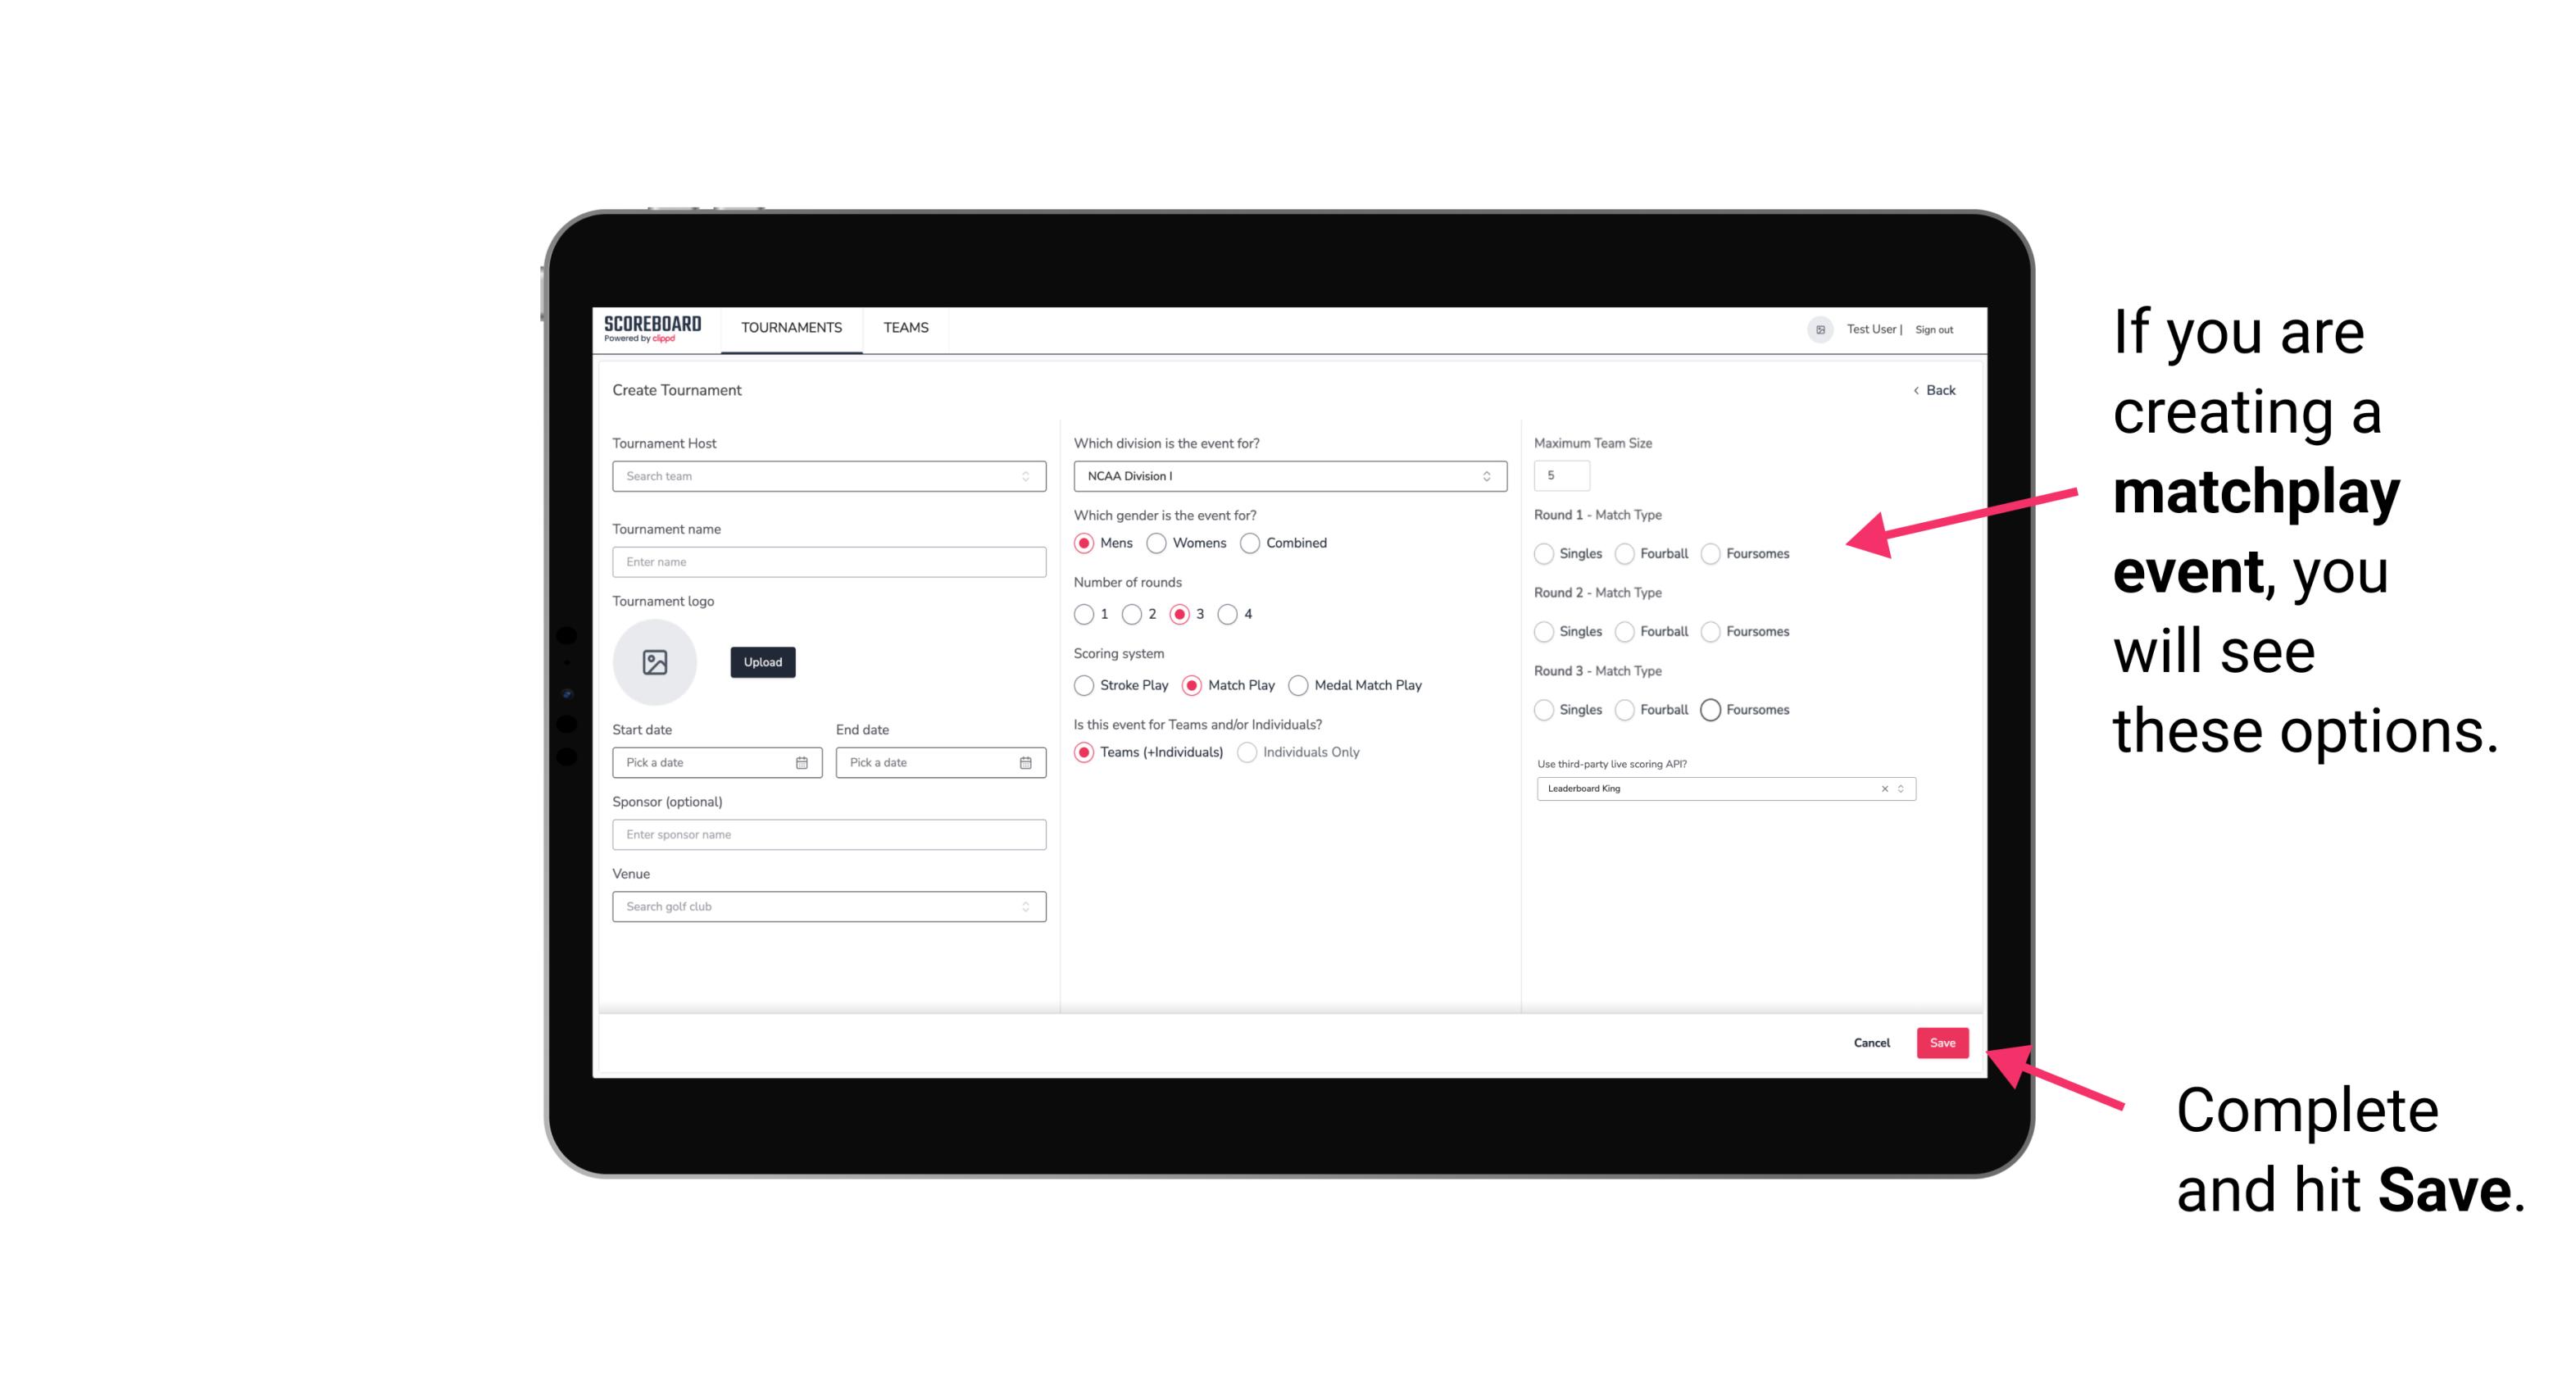
Task: Click the Save tournament button
Action: click(1942, 1041)
